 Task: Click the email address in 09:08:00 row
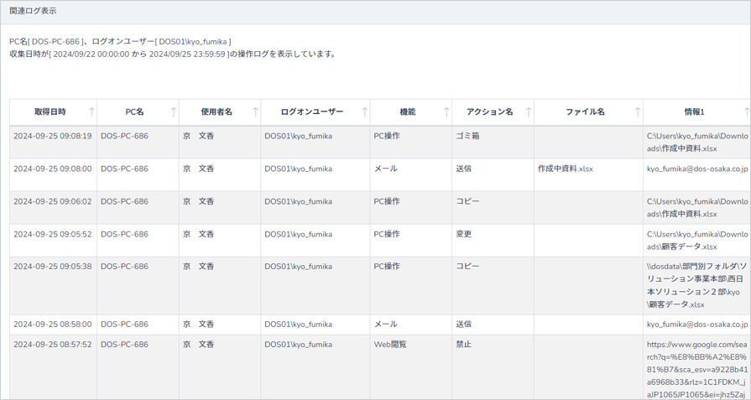tap(697, 169)
